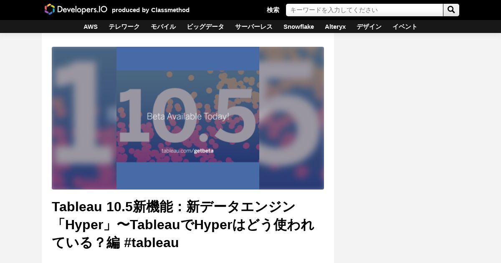Open the サーバーレス category

click(254, 27)
